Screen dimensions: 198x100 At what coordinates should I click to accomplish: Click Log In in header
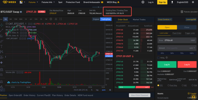(x=151, y=2)
